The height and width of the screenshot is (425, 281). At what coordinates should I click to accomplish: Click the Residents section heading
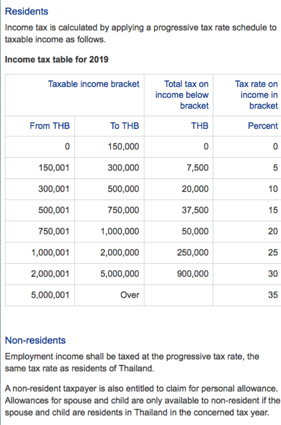(x=26, y=11)
